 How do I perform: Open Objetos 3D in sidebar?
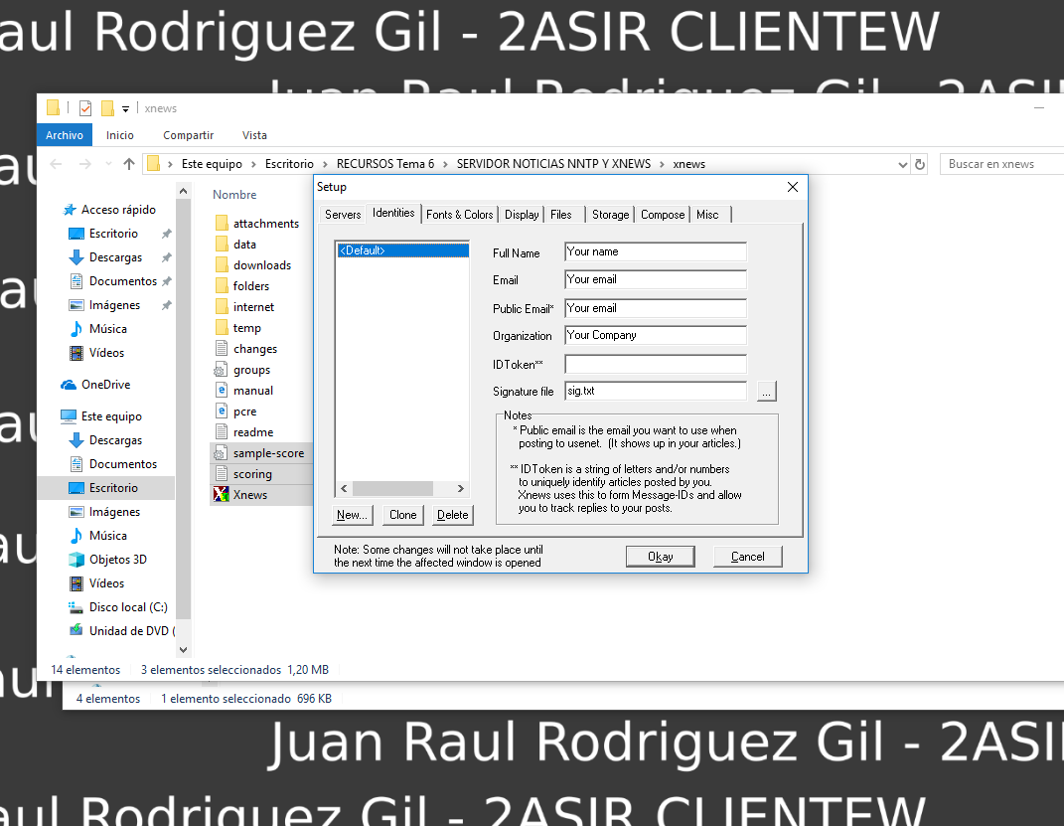(x=117, y=560)
